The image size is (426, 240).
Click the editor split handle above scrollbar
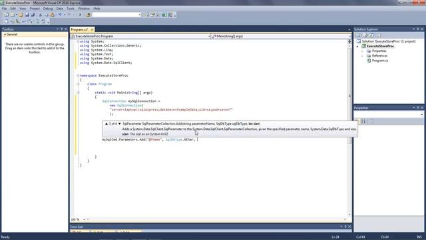tap(349, 41)
